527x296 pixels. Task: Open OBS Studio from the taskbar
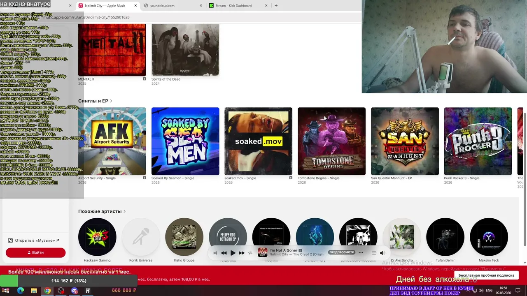click(x=61, y=291)
